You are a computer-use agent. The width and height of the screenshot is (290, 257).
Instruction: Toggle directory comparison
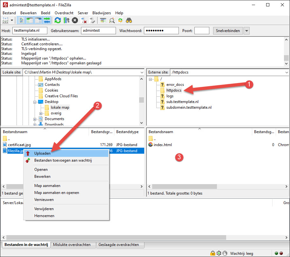tap(112, 20)
